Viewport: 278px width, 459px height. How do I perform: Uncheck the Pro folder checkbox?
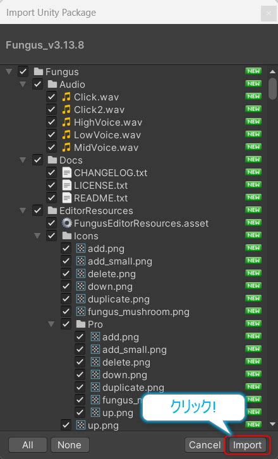pyautogui.click(x=66, y=324)
